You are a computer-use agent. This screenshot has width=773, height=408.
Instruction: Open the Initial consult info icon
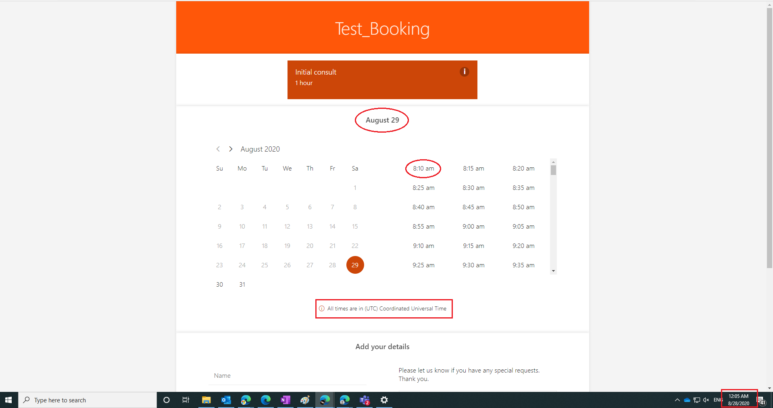(464, 72)
